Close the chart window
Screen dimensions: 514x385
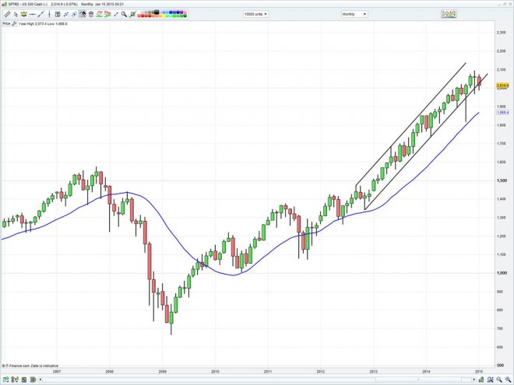[x=510, y=4]
